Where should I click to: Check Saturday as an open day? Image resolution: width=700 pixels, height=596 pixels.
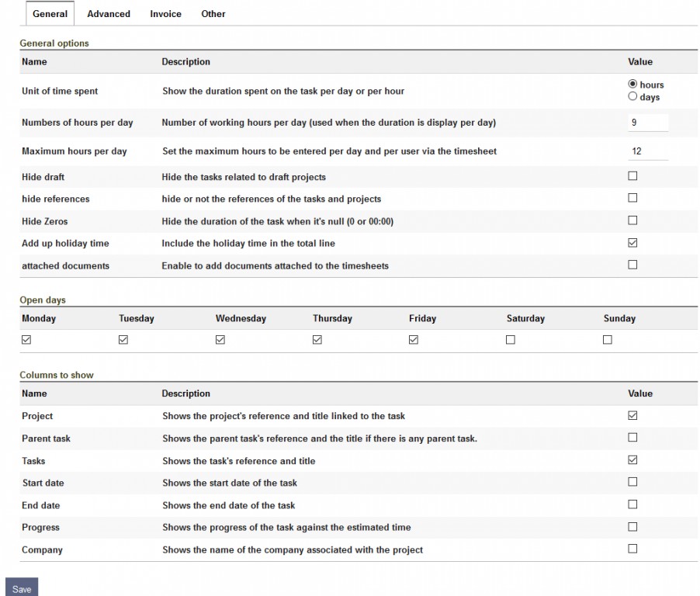(511, 340)
